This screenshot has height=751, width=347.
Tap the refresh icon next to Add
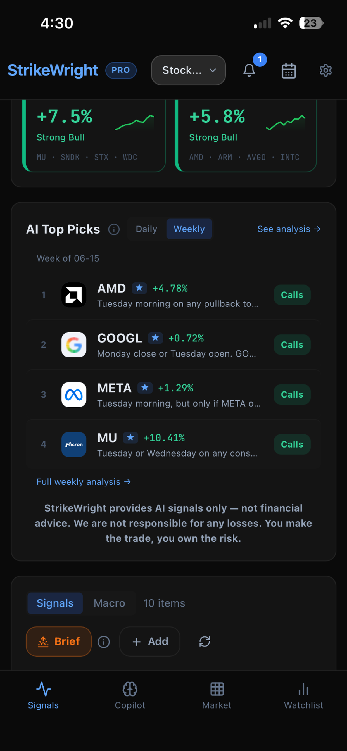pyautogui.click(x=205, y=641)
